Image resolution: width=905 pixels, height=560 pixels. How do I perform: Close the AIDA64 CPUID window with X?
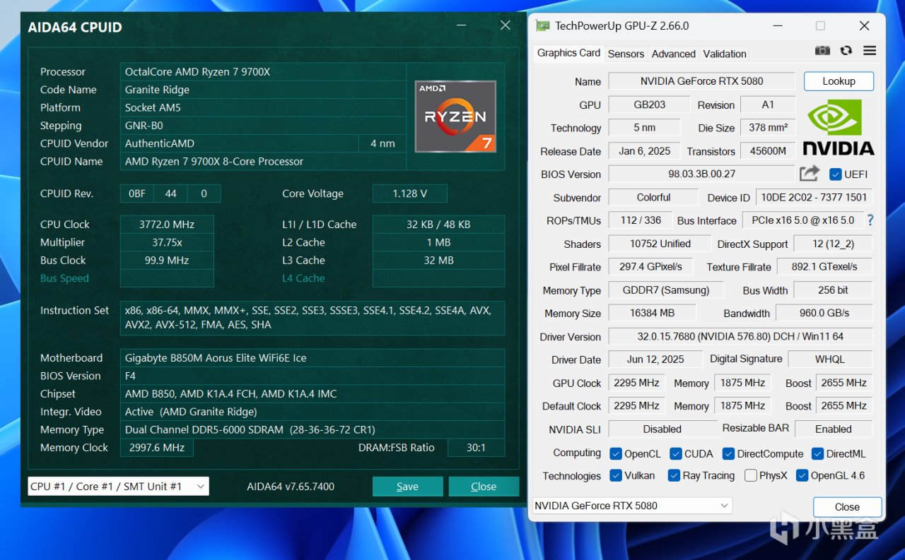click(505, 26)
